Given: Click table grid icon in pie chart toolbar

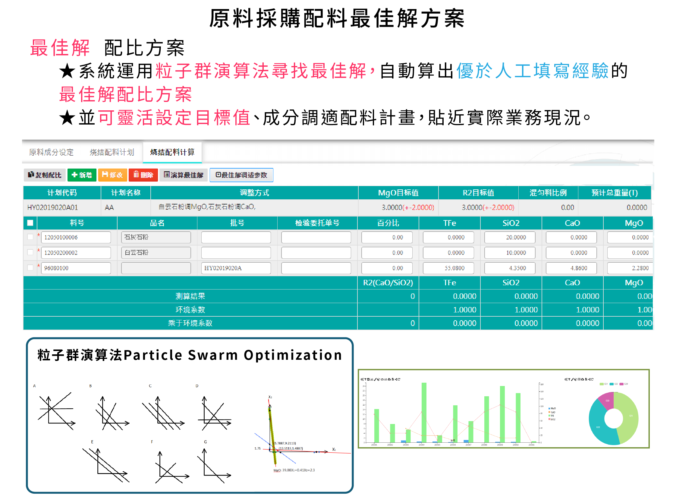Looking at the screenshot, I should (579, 380).
